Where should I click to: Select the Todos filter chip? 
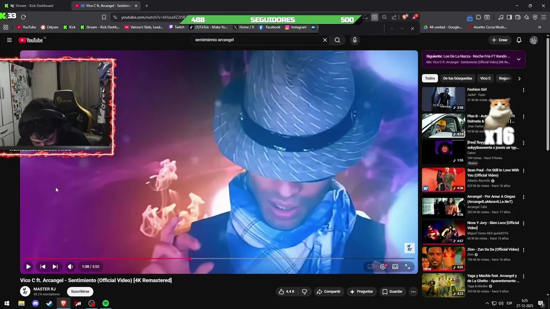(x=430, y=78)
